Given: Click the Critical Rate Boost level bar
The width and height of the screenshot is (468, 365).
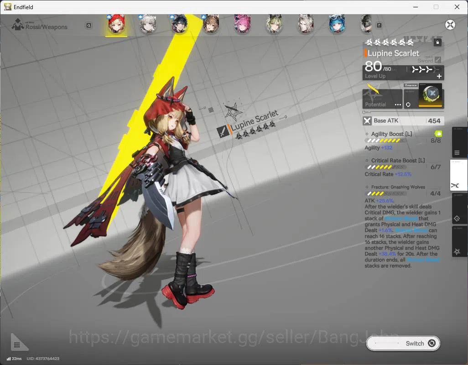Looking at the screenshot, I should coord(385,167).
